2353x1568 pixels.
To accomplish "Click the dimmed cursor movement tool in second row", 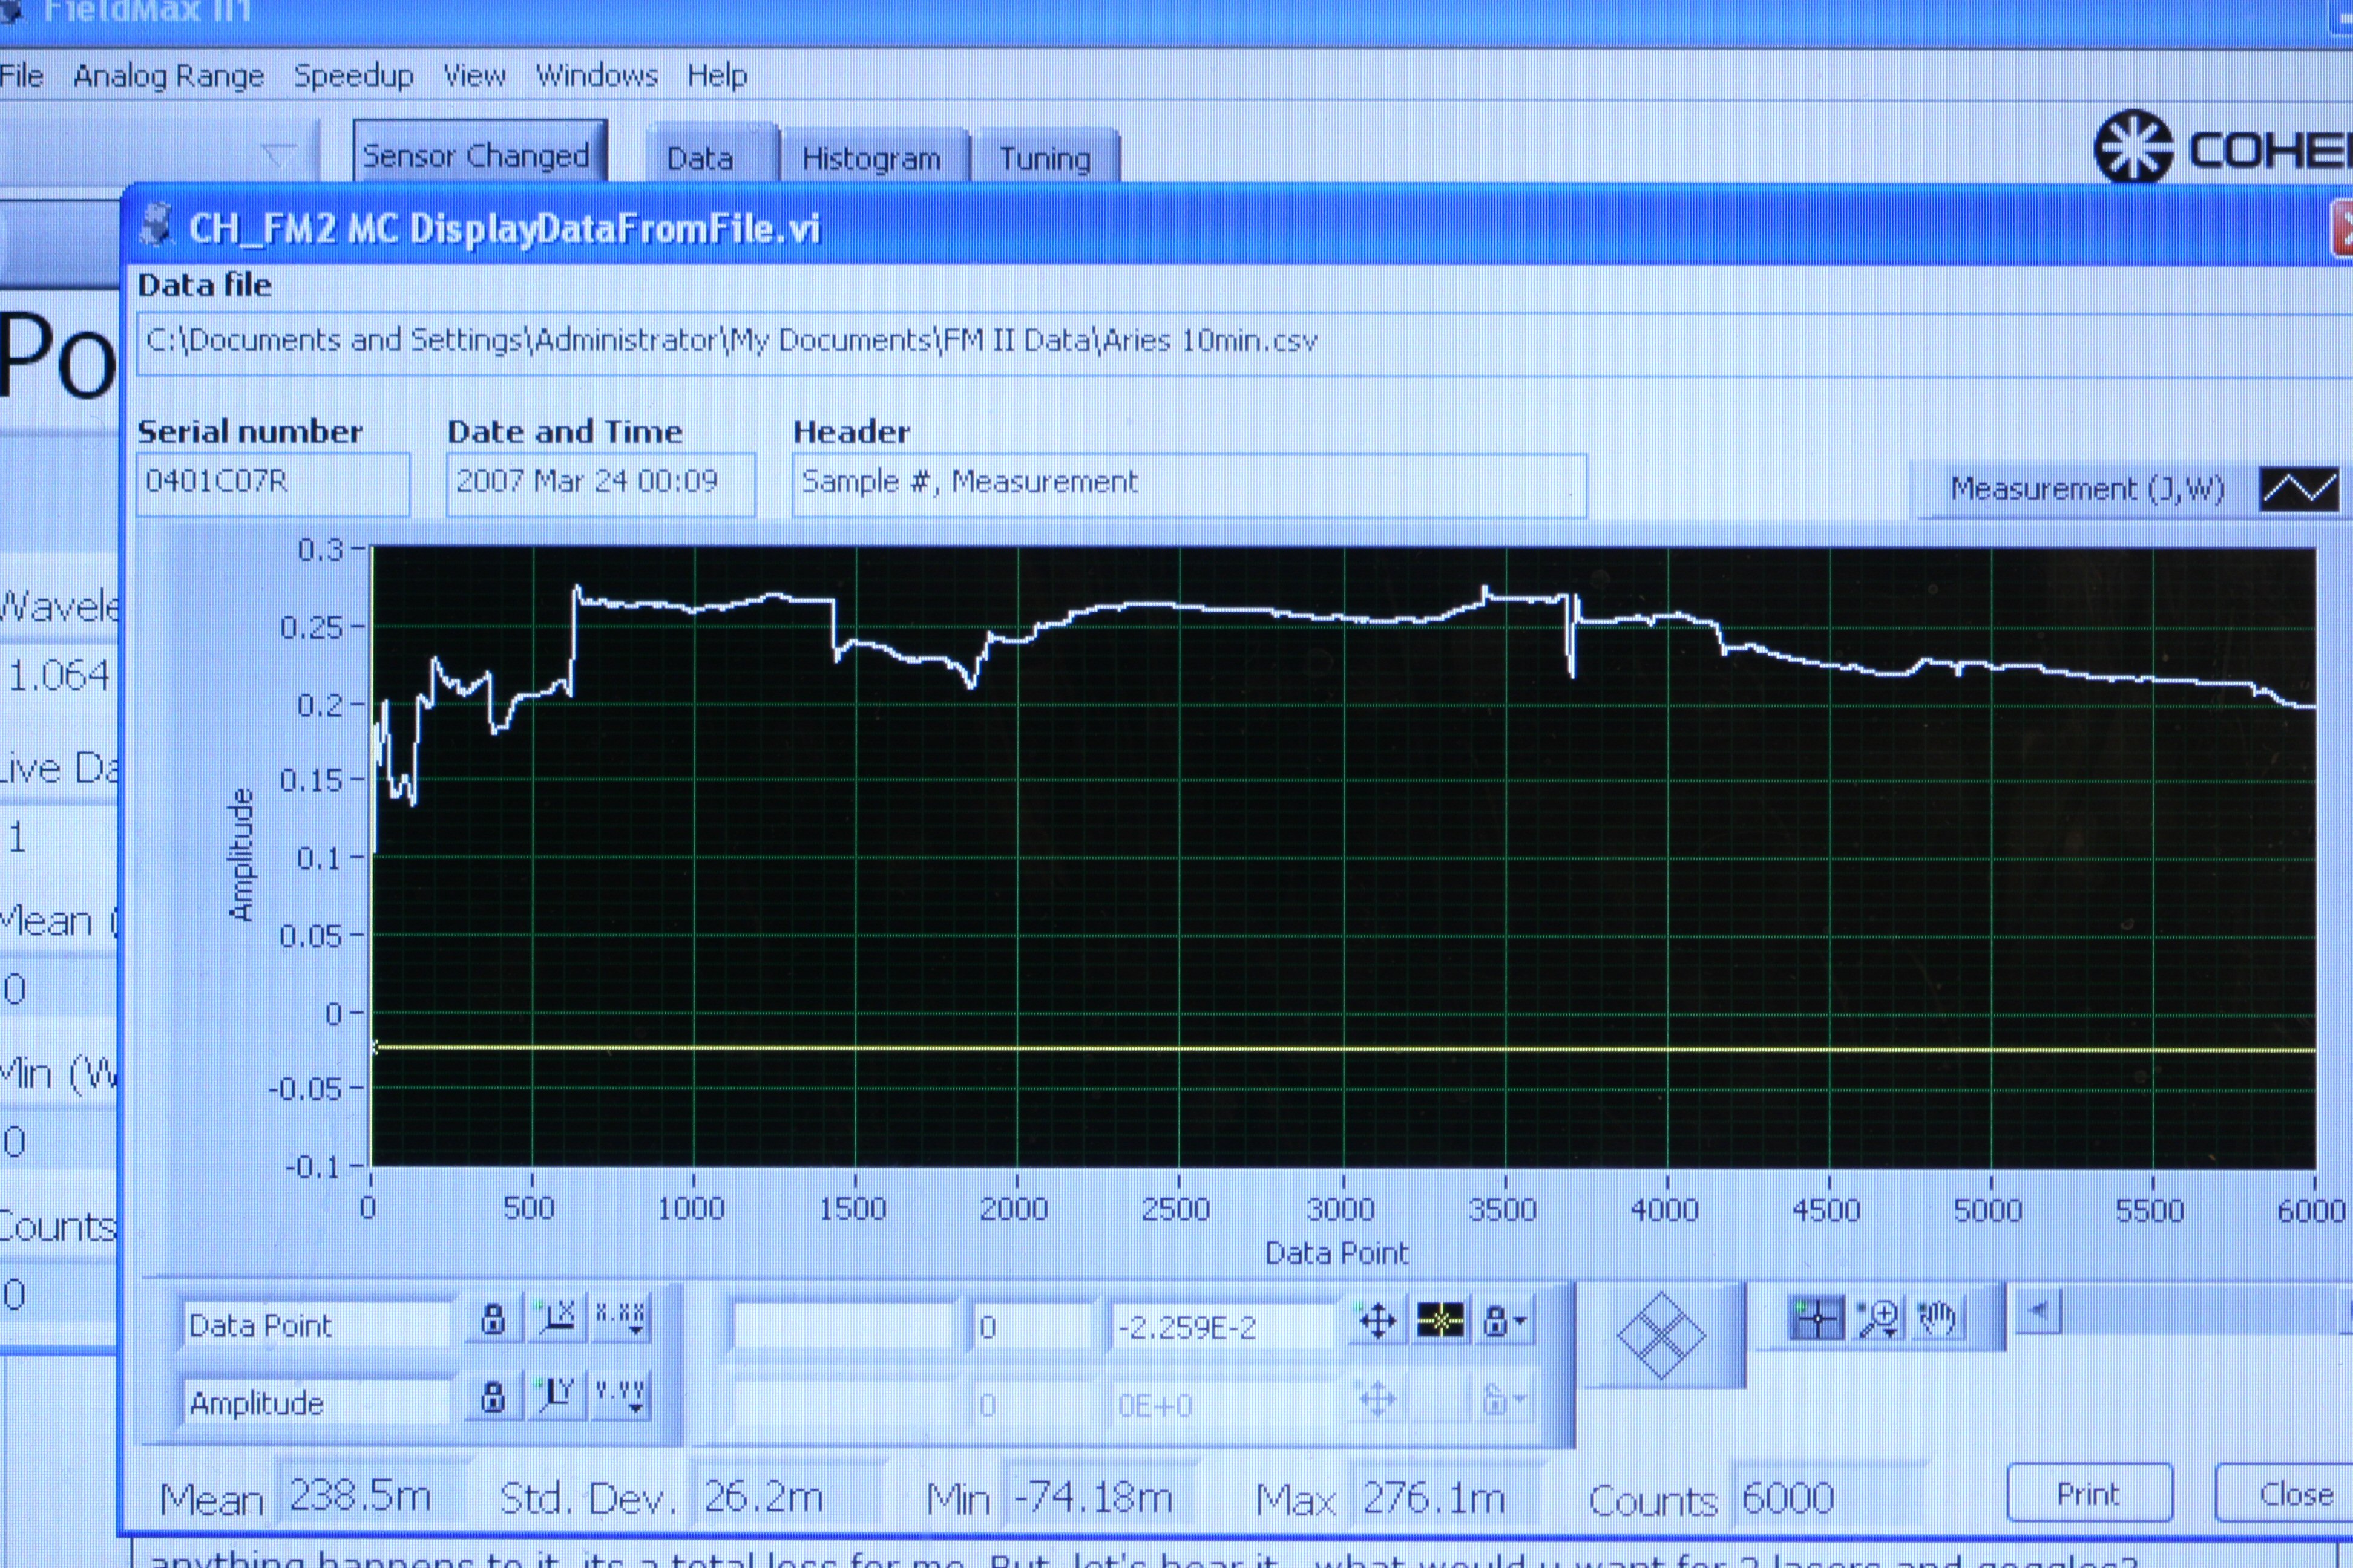I will [x=1377, y=1399].
